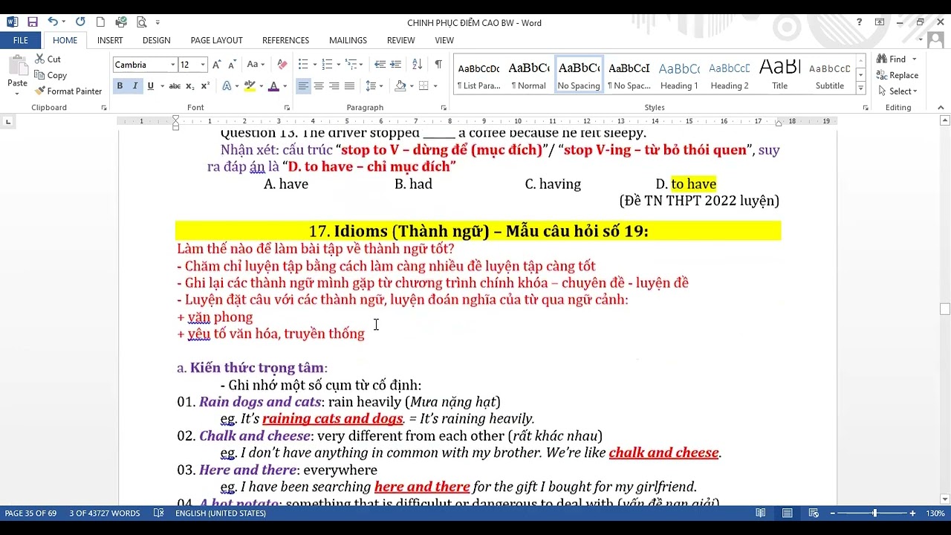Decrease the paragraph indent
This screenshot has height=535, width=951.
380,65
